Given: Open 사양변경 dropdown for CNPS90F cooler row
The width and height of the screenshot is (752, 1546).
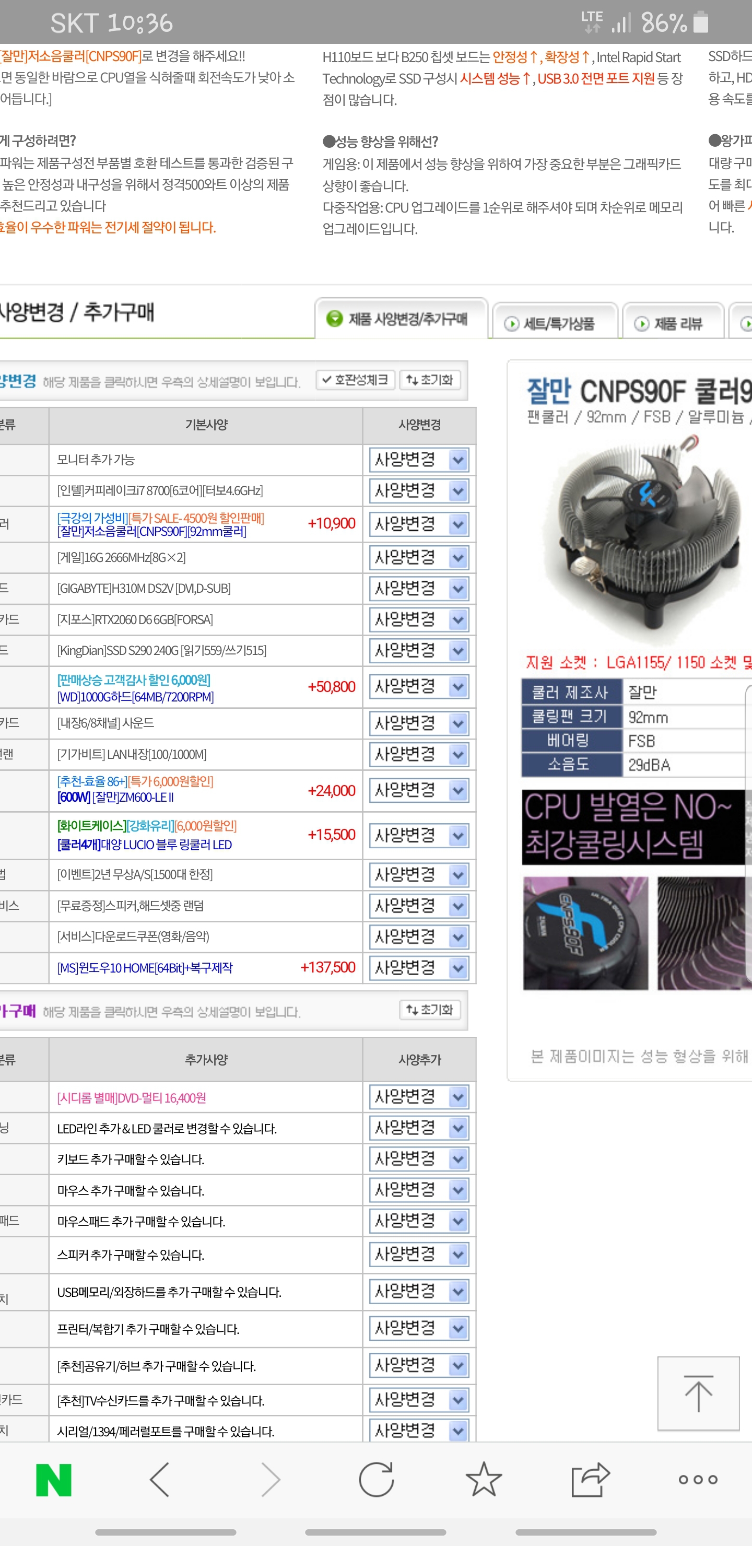Looking at the screenshot, I should click(x=419, y=524).
